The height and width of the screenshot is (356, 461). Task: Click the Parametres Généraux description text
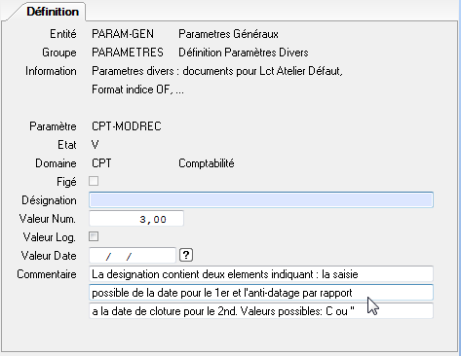(228, 34)
